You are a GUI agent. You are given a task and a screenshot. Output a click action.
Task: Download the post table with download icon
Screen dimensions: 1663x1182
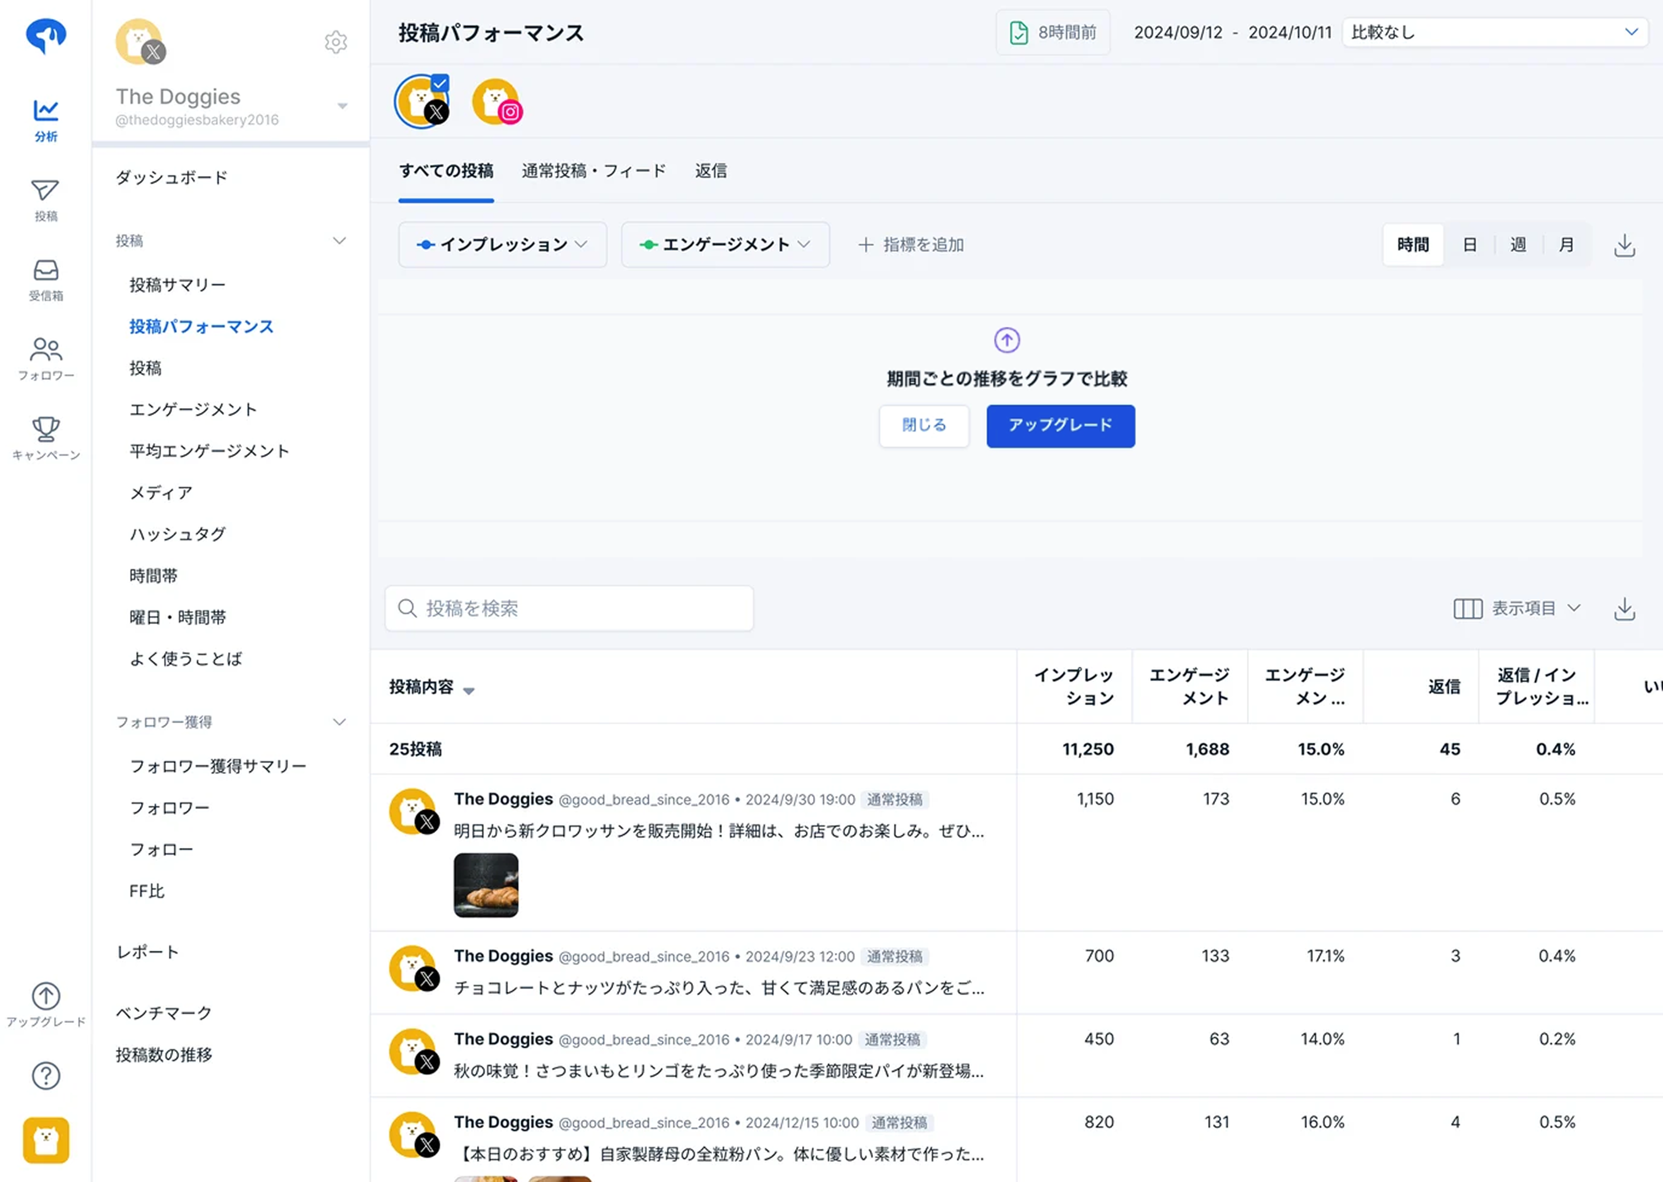click(x=1624, y=608)
